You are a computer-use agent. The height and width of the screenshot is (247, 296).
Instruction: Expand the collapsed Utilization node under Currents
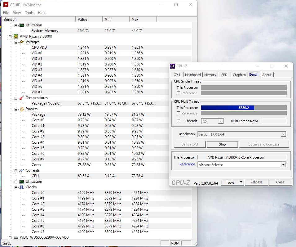coord(16,182)
